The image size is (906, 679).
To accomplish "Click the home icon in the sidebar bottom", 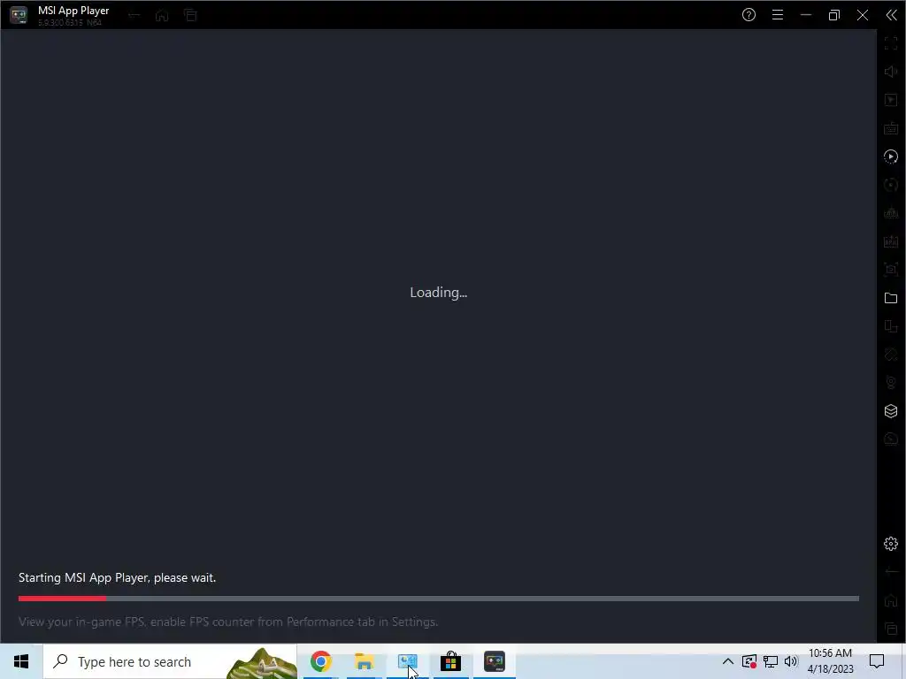I will coord(890,600).
